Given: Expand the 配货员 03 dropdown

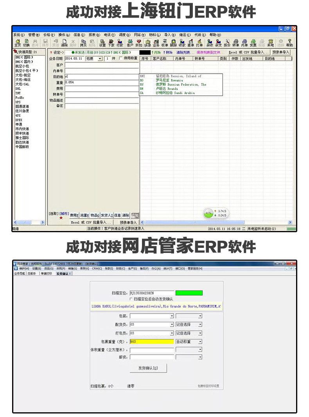Looking at the screenshot, I should click(172, 325).
